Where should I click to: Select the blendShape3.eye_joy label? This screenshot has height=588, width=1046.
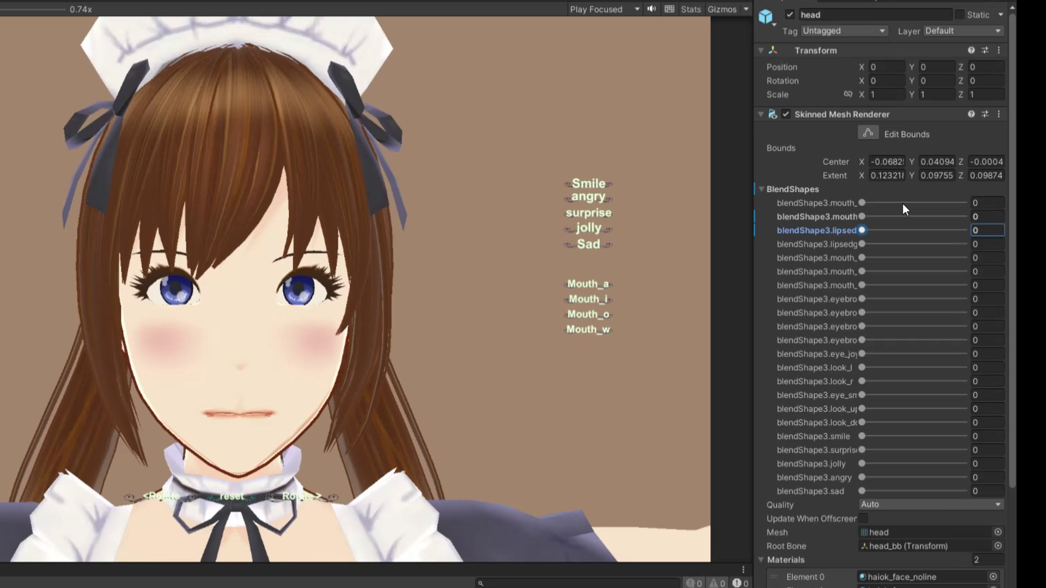point(817,354)
